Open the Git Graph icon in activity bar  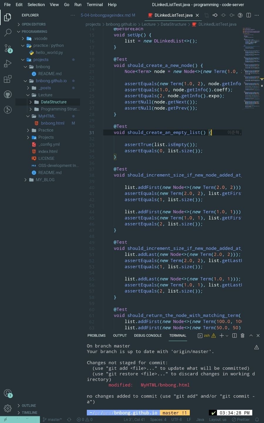click(x=8, y=110)
